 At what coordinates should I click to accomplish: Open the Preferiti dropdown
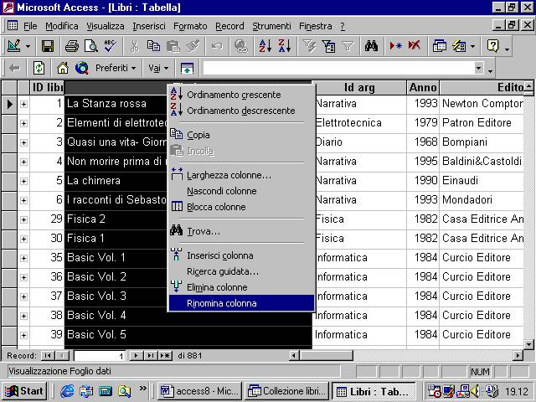coord(116,68)
